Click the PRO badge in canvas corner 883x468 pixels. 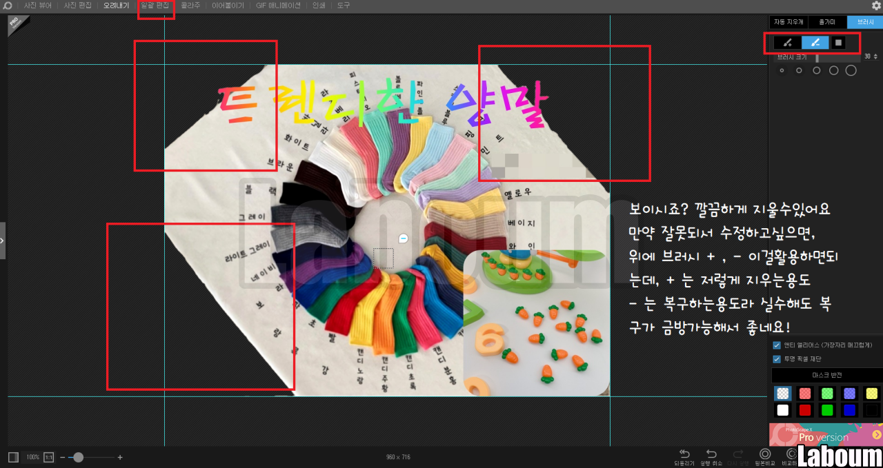coord(17,25)
